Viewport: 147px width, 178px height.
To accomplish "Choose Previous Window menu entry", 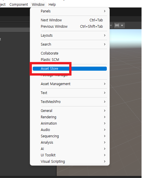I will [70, 27].
